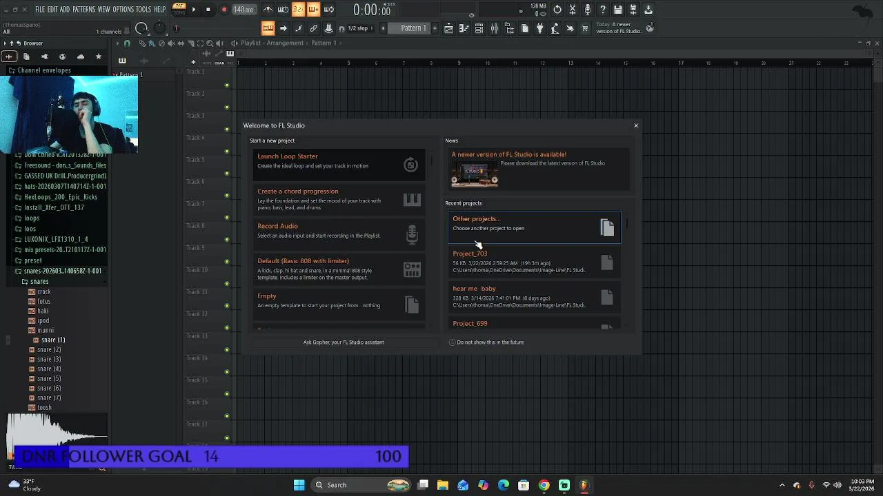Adjust the master pitch knob

click(159, 28)
